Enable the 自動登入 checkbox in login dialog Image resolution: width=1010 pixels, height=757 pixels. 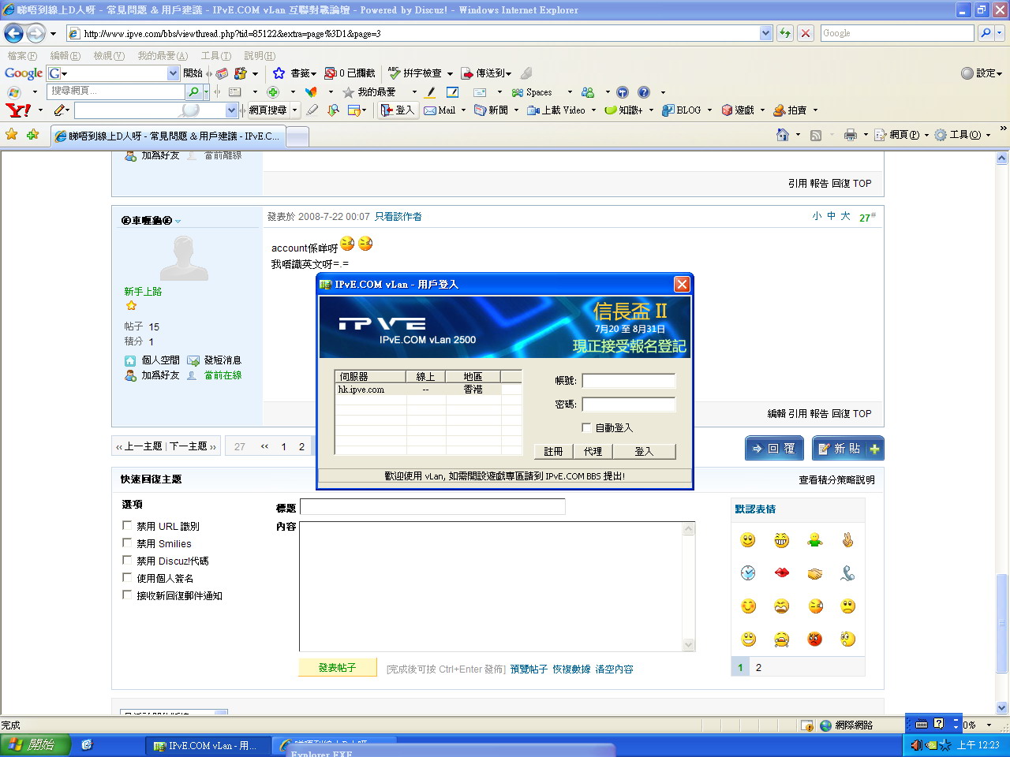pyautogui.click(x=586, y=427)
